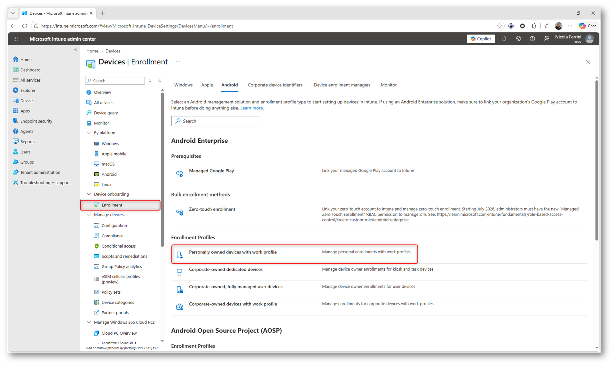Open the browser extensions puzzle icon
The width and height of the screenshot is (614, 366).
pyautogui.click(x=534, y=26)
